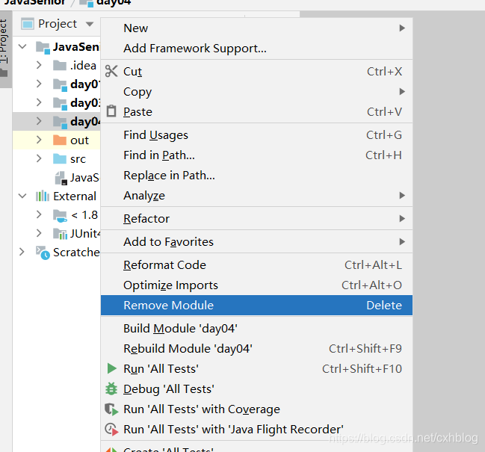Choose Find in Path
485x452 pixels.
[x=256, y=155]
